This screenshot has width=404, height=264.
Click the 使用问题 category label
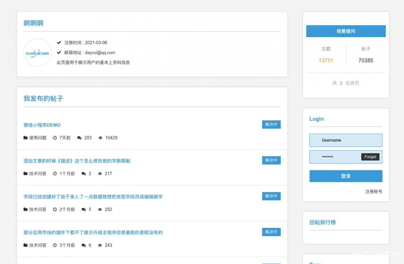coord(38,138)
